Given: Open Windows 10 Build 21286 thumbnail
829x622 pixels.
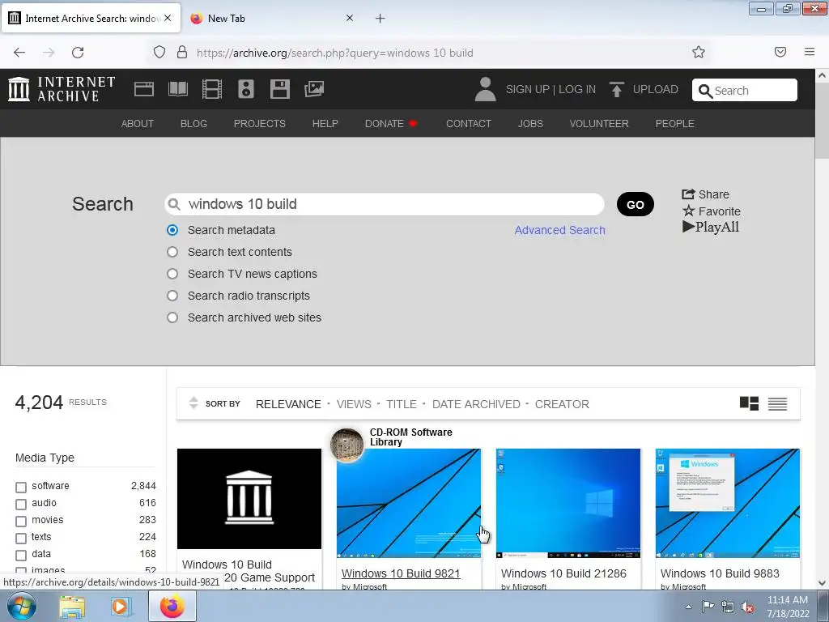Looking at the screenshot, I should pos(568,503).
